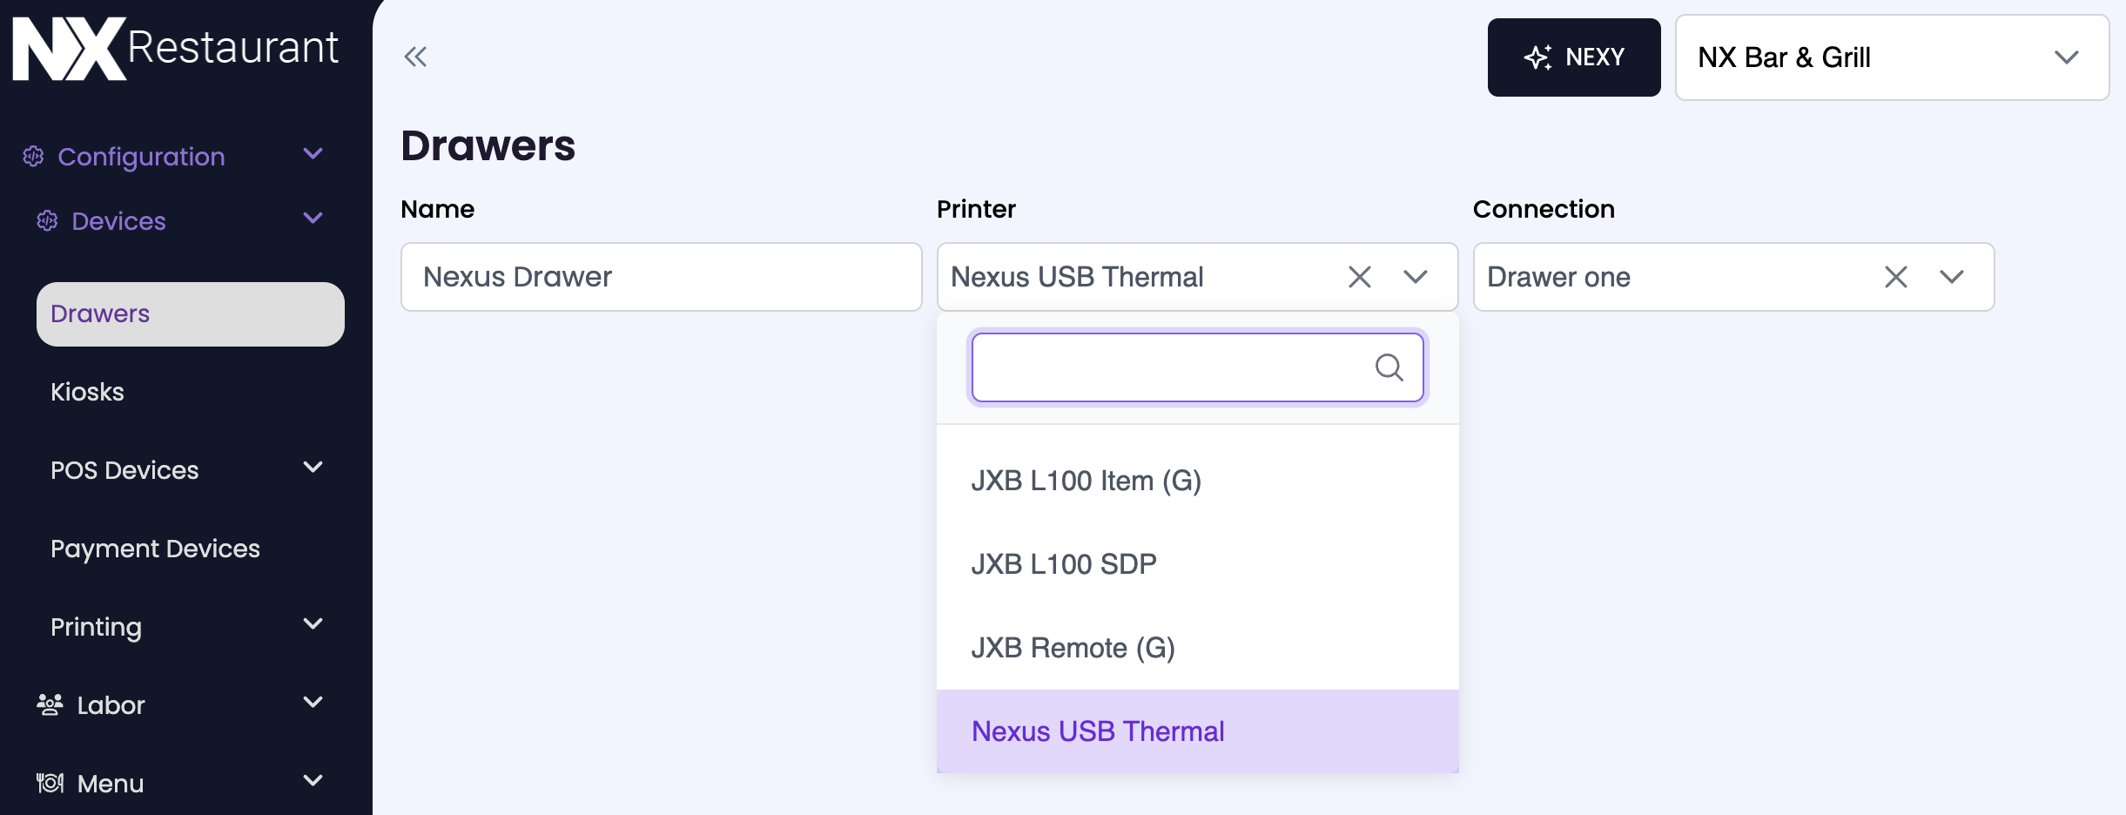This screenshot has height=815, width=2126.
Task: Select Nexus USB Thermal option in list
Action: point(1098,731)
